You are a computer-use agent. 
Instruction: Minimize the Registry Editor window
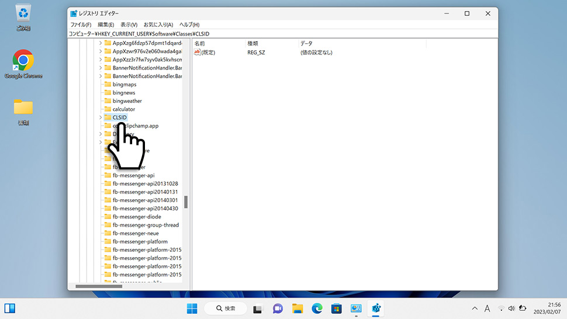pyautogui.click(x=447, y=13)
